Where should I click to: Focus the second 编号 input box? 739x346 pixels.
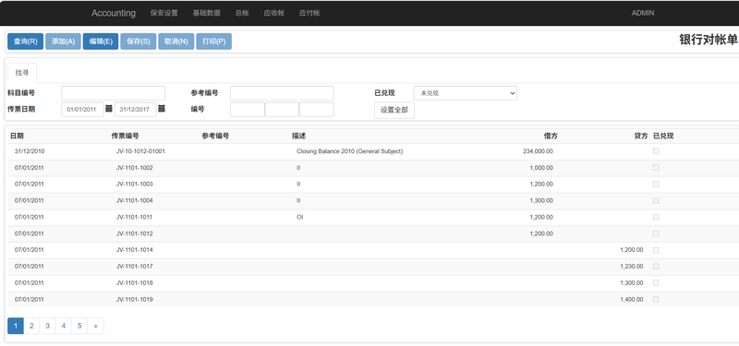point(282,109)
